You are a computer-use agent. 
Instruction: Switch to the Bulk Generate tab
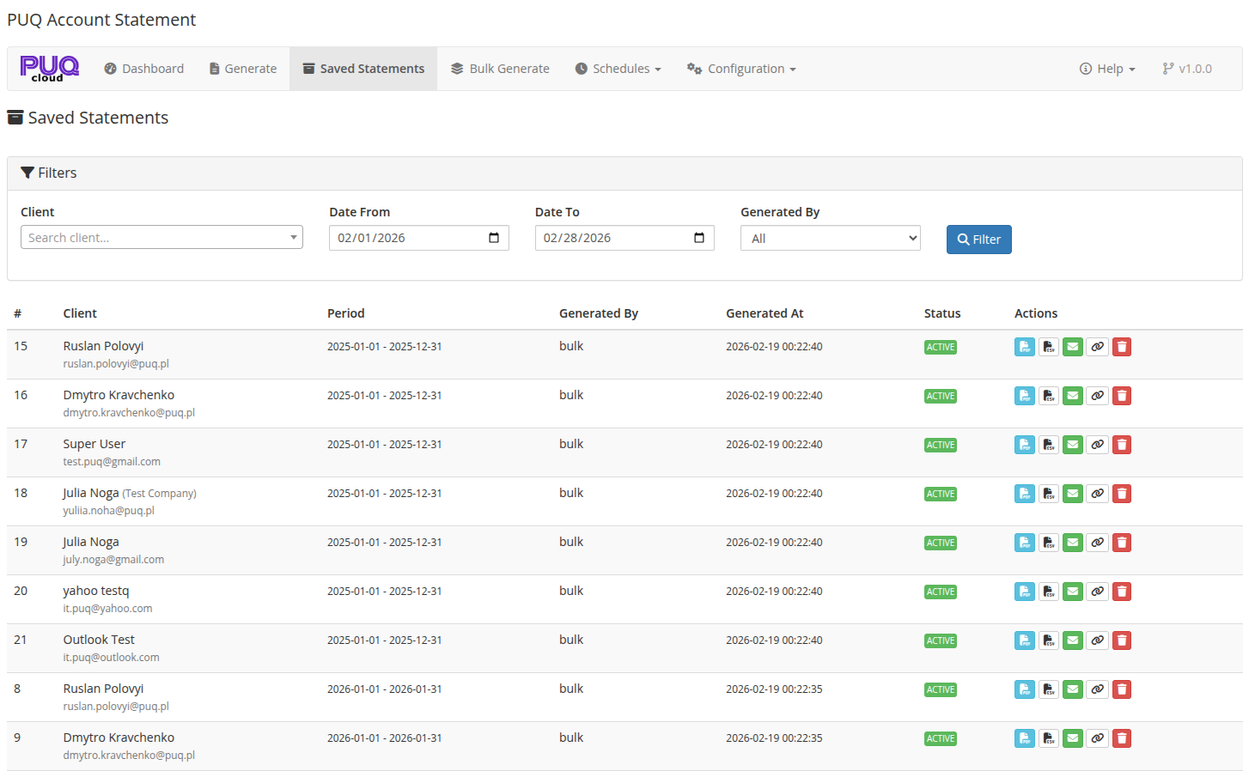pos(500,68)
